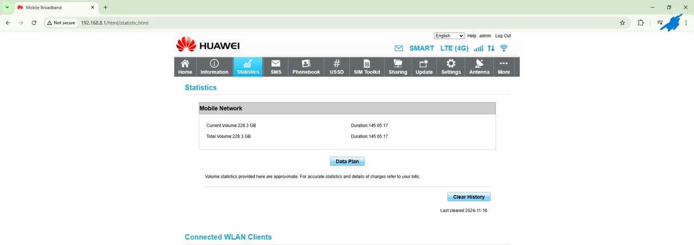Click the signal strength bars icon
This screenshot has height=245, width=694.
[478, 48]
